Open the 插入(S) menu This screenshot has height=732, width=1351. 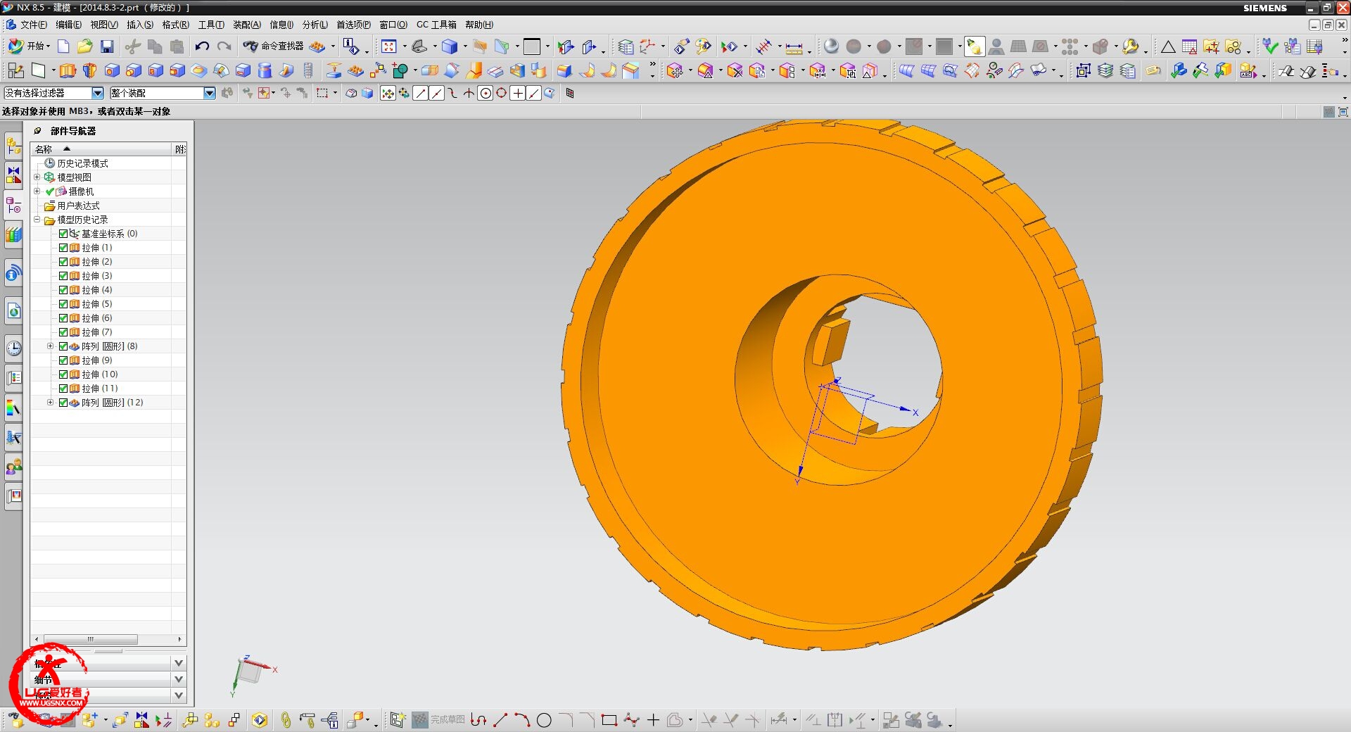(139, 25)
